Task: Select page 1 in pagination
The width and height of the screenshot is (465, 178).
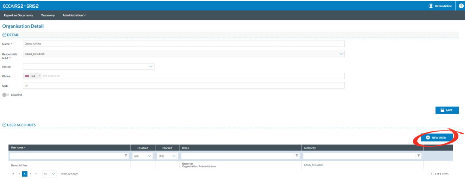Action: coord(25,174)
